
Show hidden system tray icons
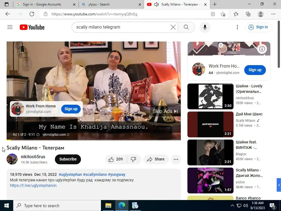click(x=232, y=206)
